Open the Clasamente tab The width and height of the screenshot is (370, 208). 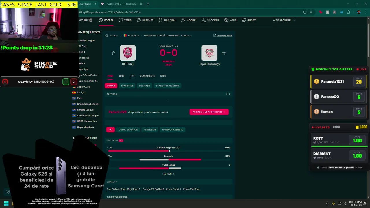(147, 76)
